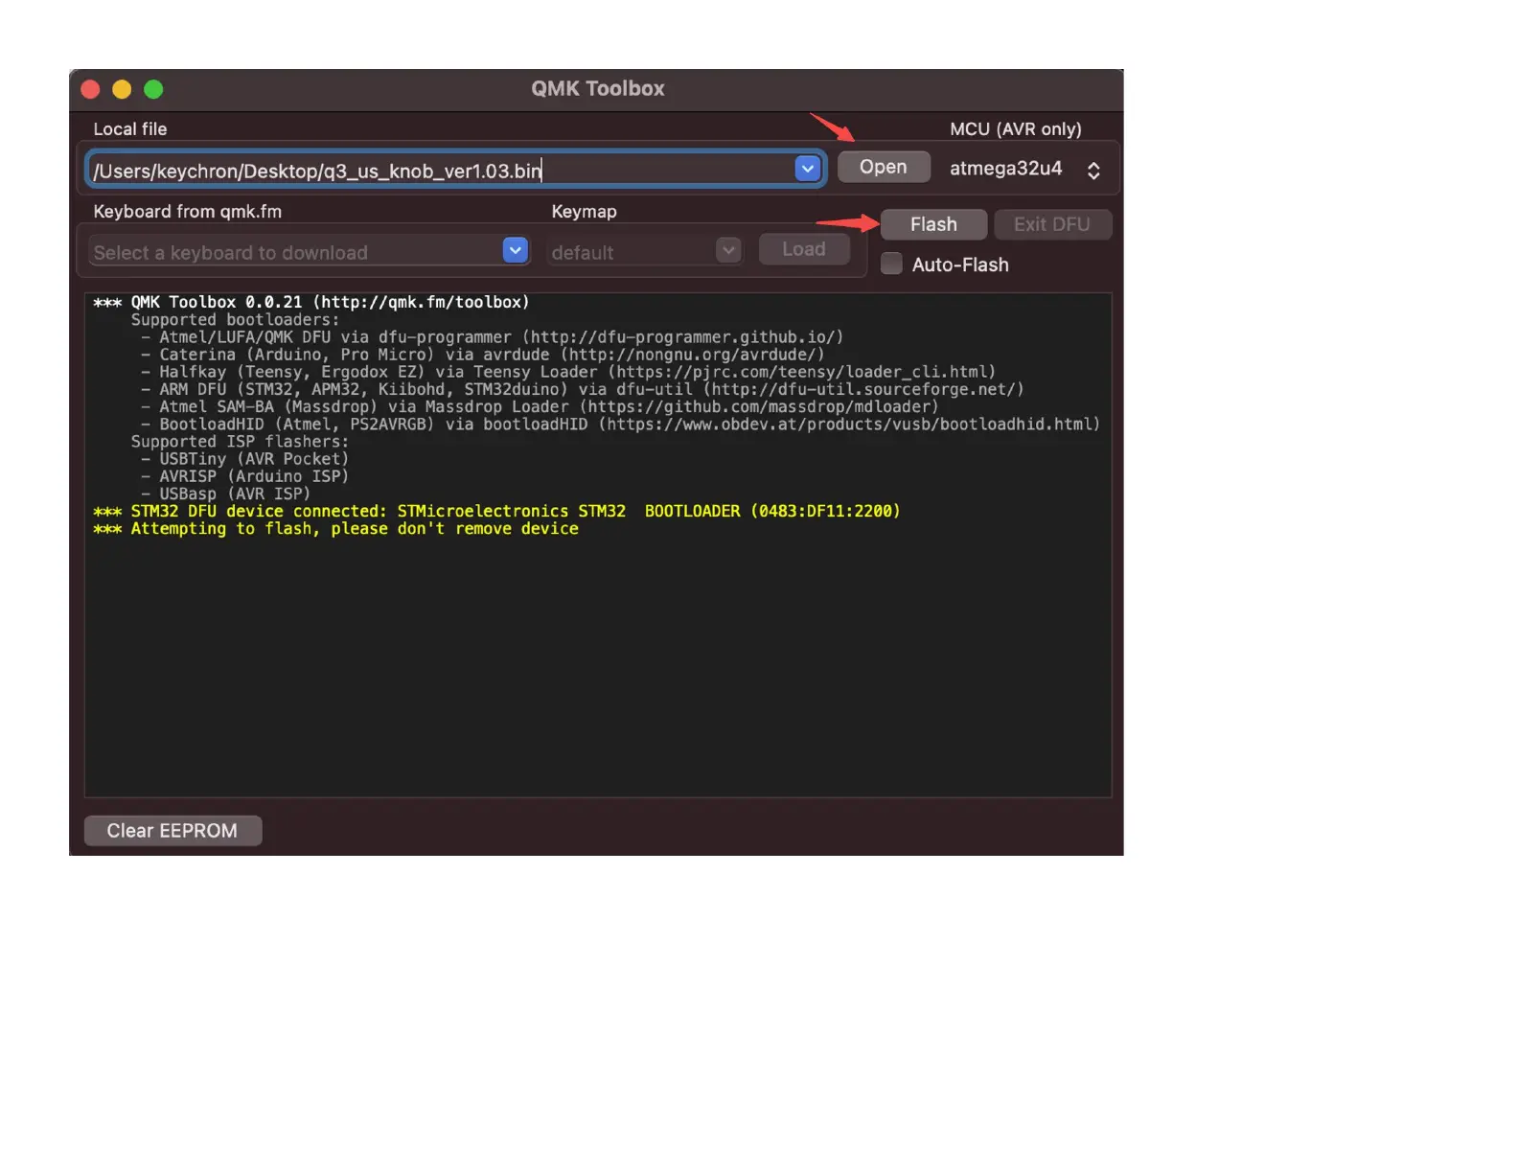This screenshot has width=1518, height=1173.
Task: Enable the Auto-Flash checkbox
Action: pyautogui.click(x=891, y=264)
